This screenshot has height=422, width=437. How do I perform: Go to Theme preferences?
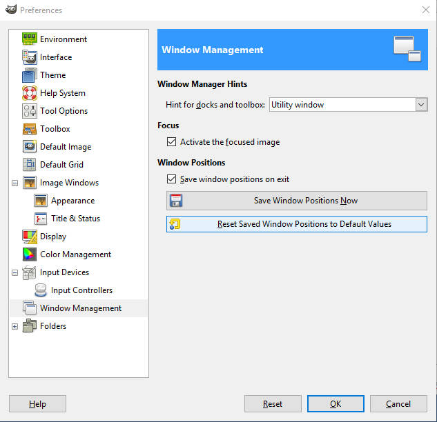point(53,75)
